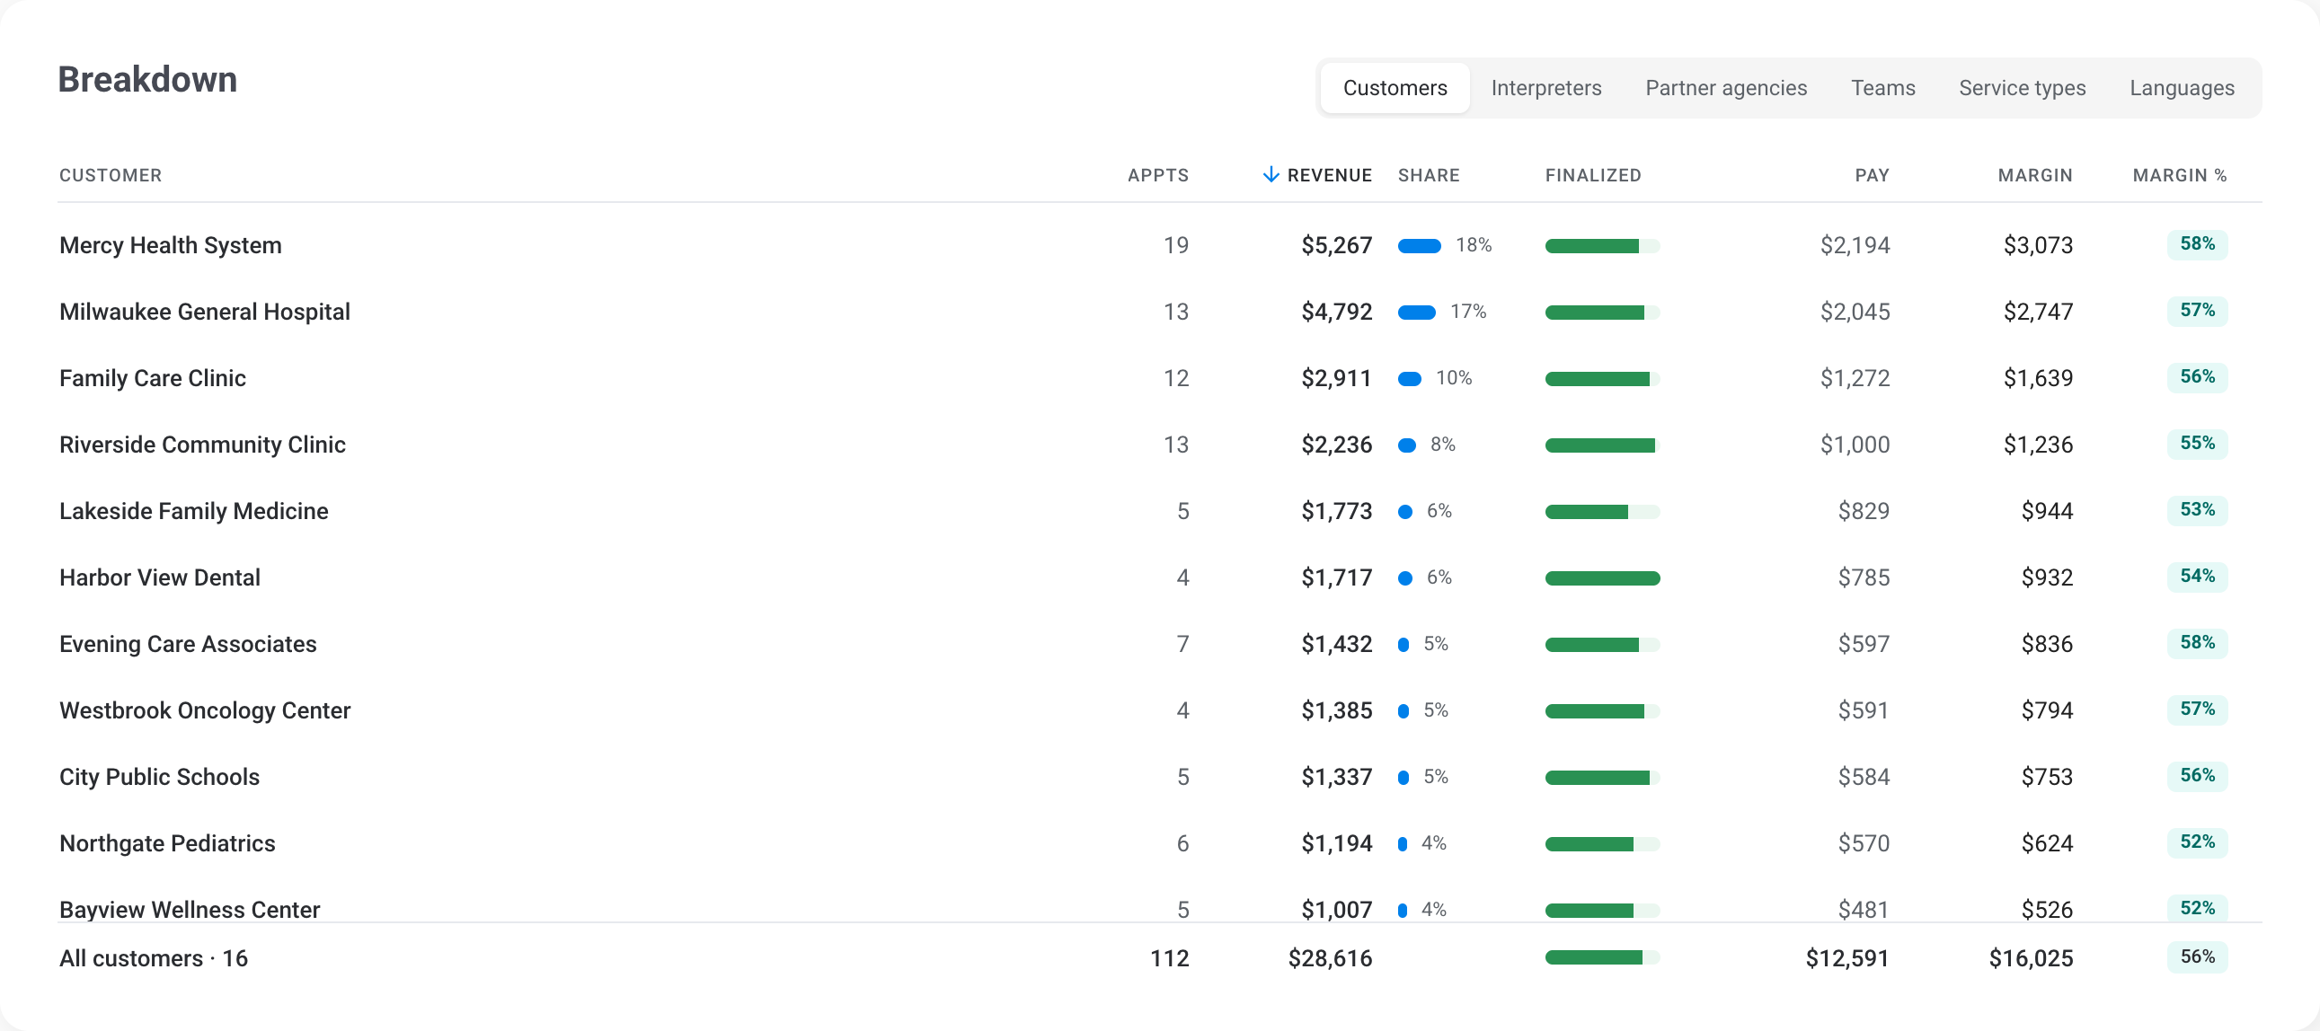Select Lakeside Family Medicine customer
This screenshot has width=2320, height=1031.
coord(194,510)
